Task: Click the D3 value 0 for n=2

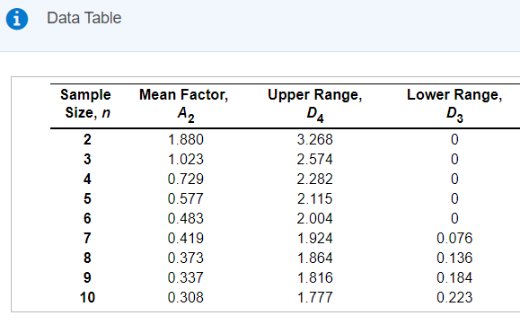Action: (x=454, y=139)
